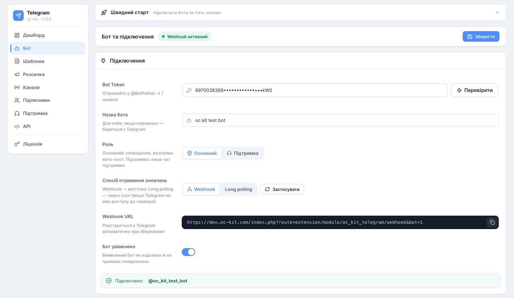Click the Бот та підключення heading
514x298 pixels.
point(128,37)
